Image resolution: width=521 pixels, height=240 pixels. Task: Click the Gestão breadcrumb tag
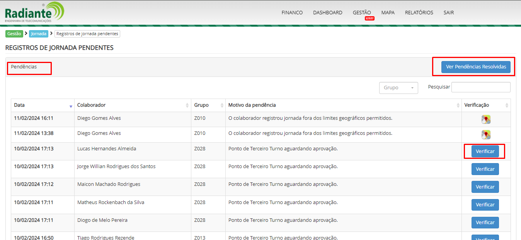click(x=14, y=34)
